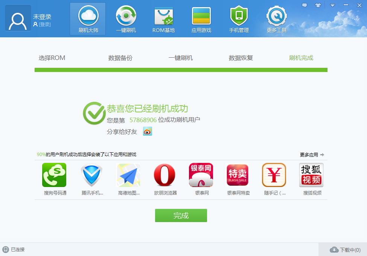This screenshot has width=367, height=256.
Task: Share success via the Weibo icon
Action: click(147, 131)
